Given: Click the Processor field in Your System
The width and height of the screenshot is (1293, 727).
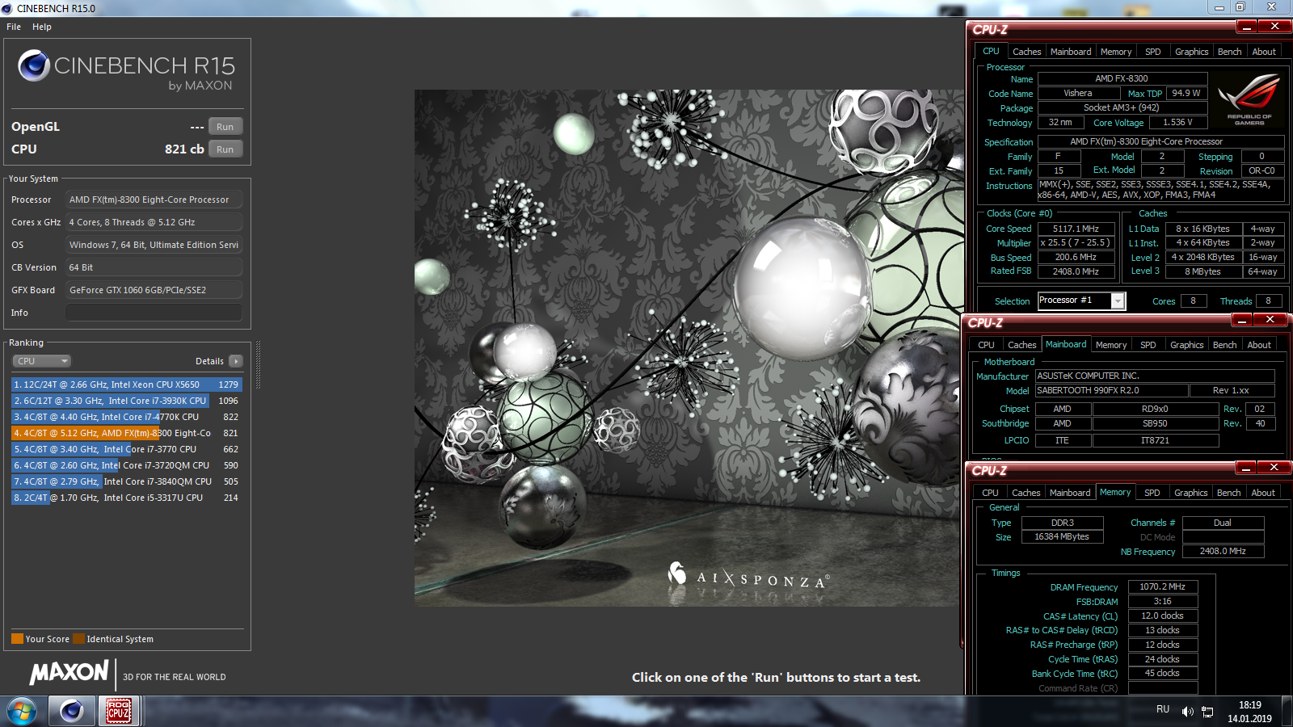Looking at the screenshot, I should 154,200.
